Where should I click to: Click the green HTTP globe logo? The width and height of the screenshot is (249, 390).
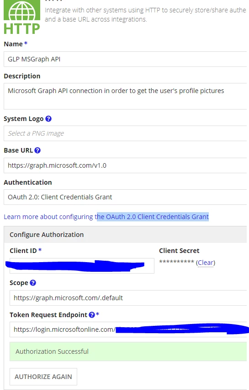(22, 16)
